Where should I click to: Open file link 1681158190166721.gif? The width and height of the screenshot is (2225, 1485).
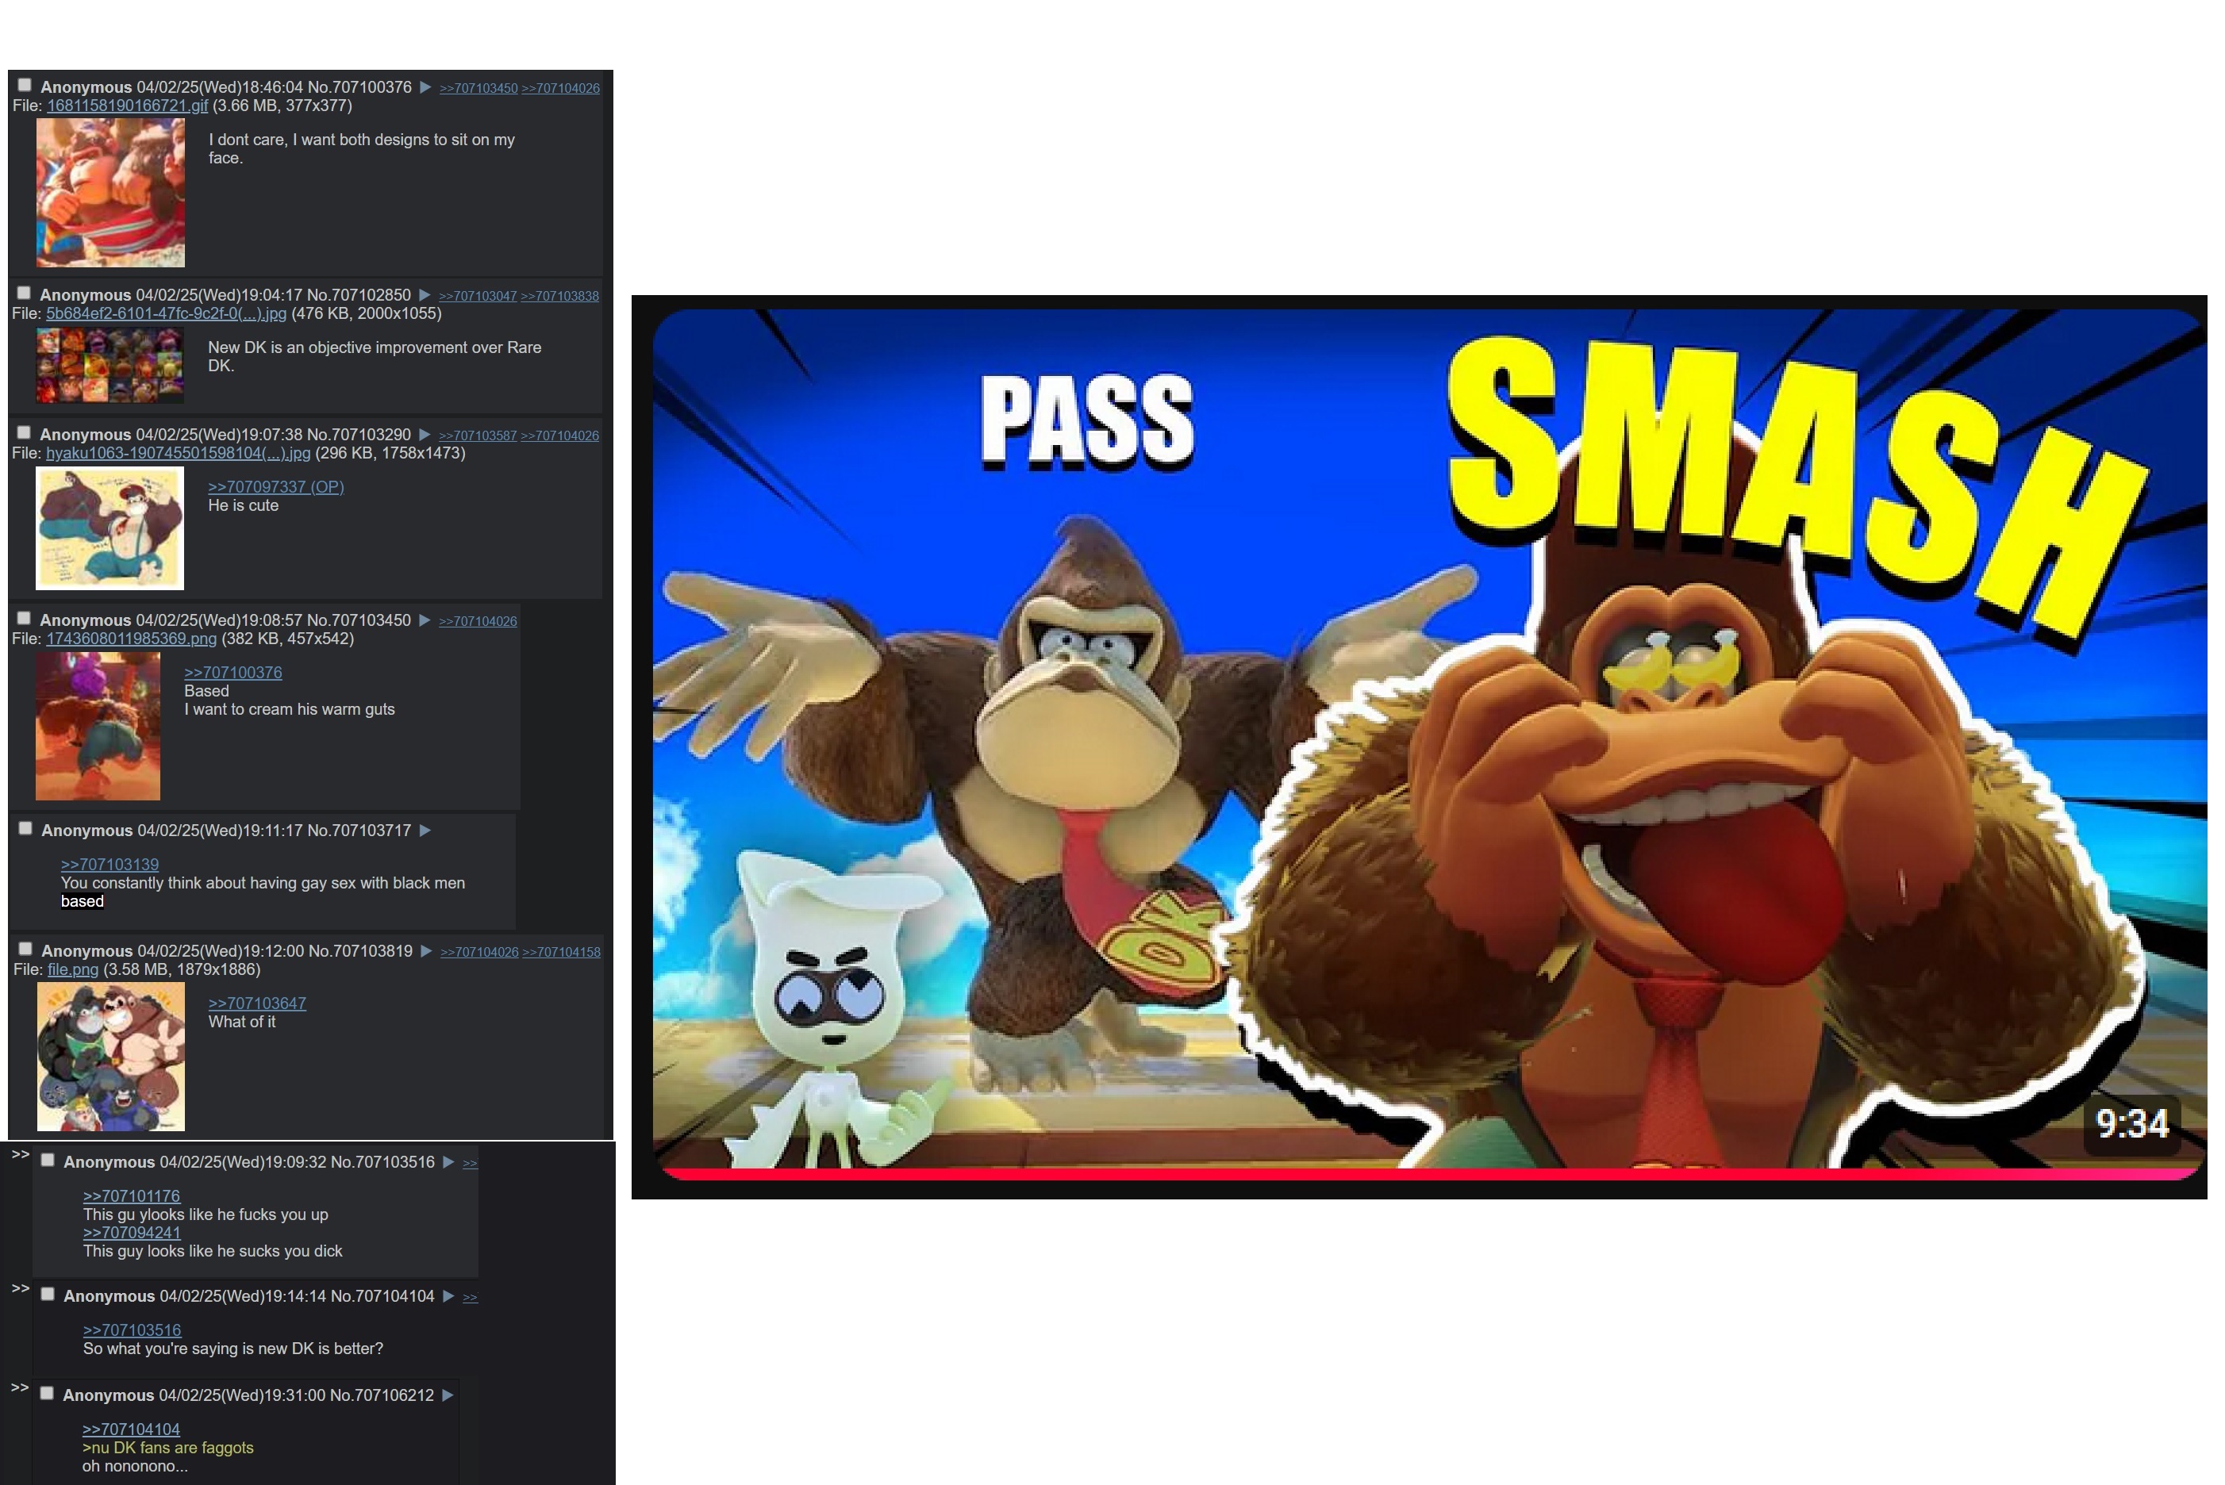127,106
